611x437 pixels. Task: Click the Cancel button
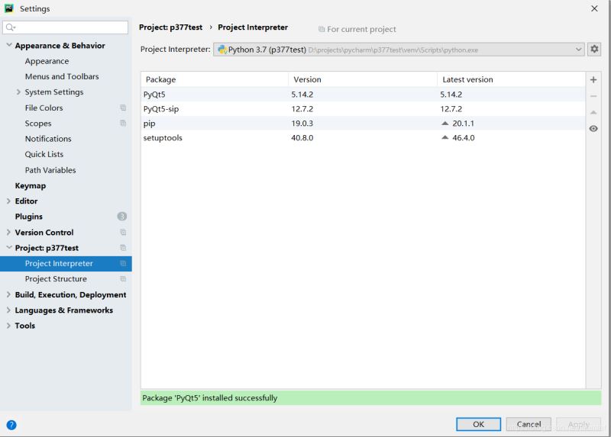(529, 424)
